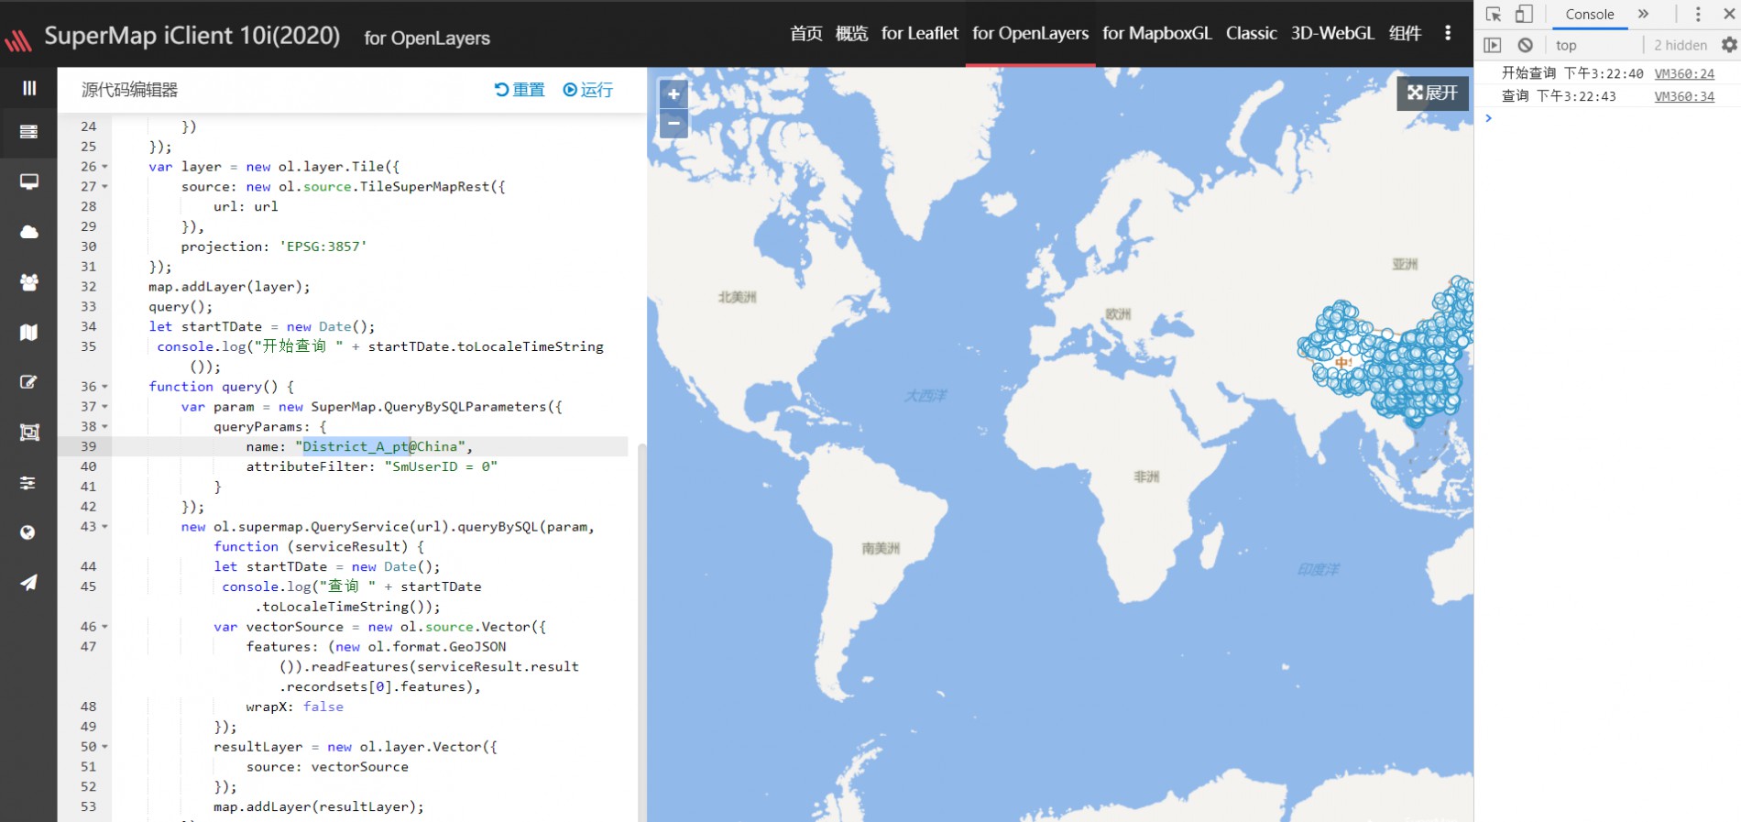The width and height of the screenshot is (1741, 822).
Task: Click line number 33 in gutter
Action: pos(88,307)
